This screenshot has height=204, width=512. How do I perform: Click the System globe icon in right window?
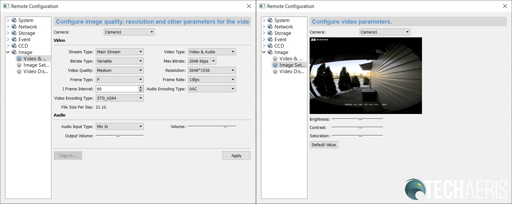pyautogui.click(x=270, y=20)
